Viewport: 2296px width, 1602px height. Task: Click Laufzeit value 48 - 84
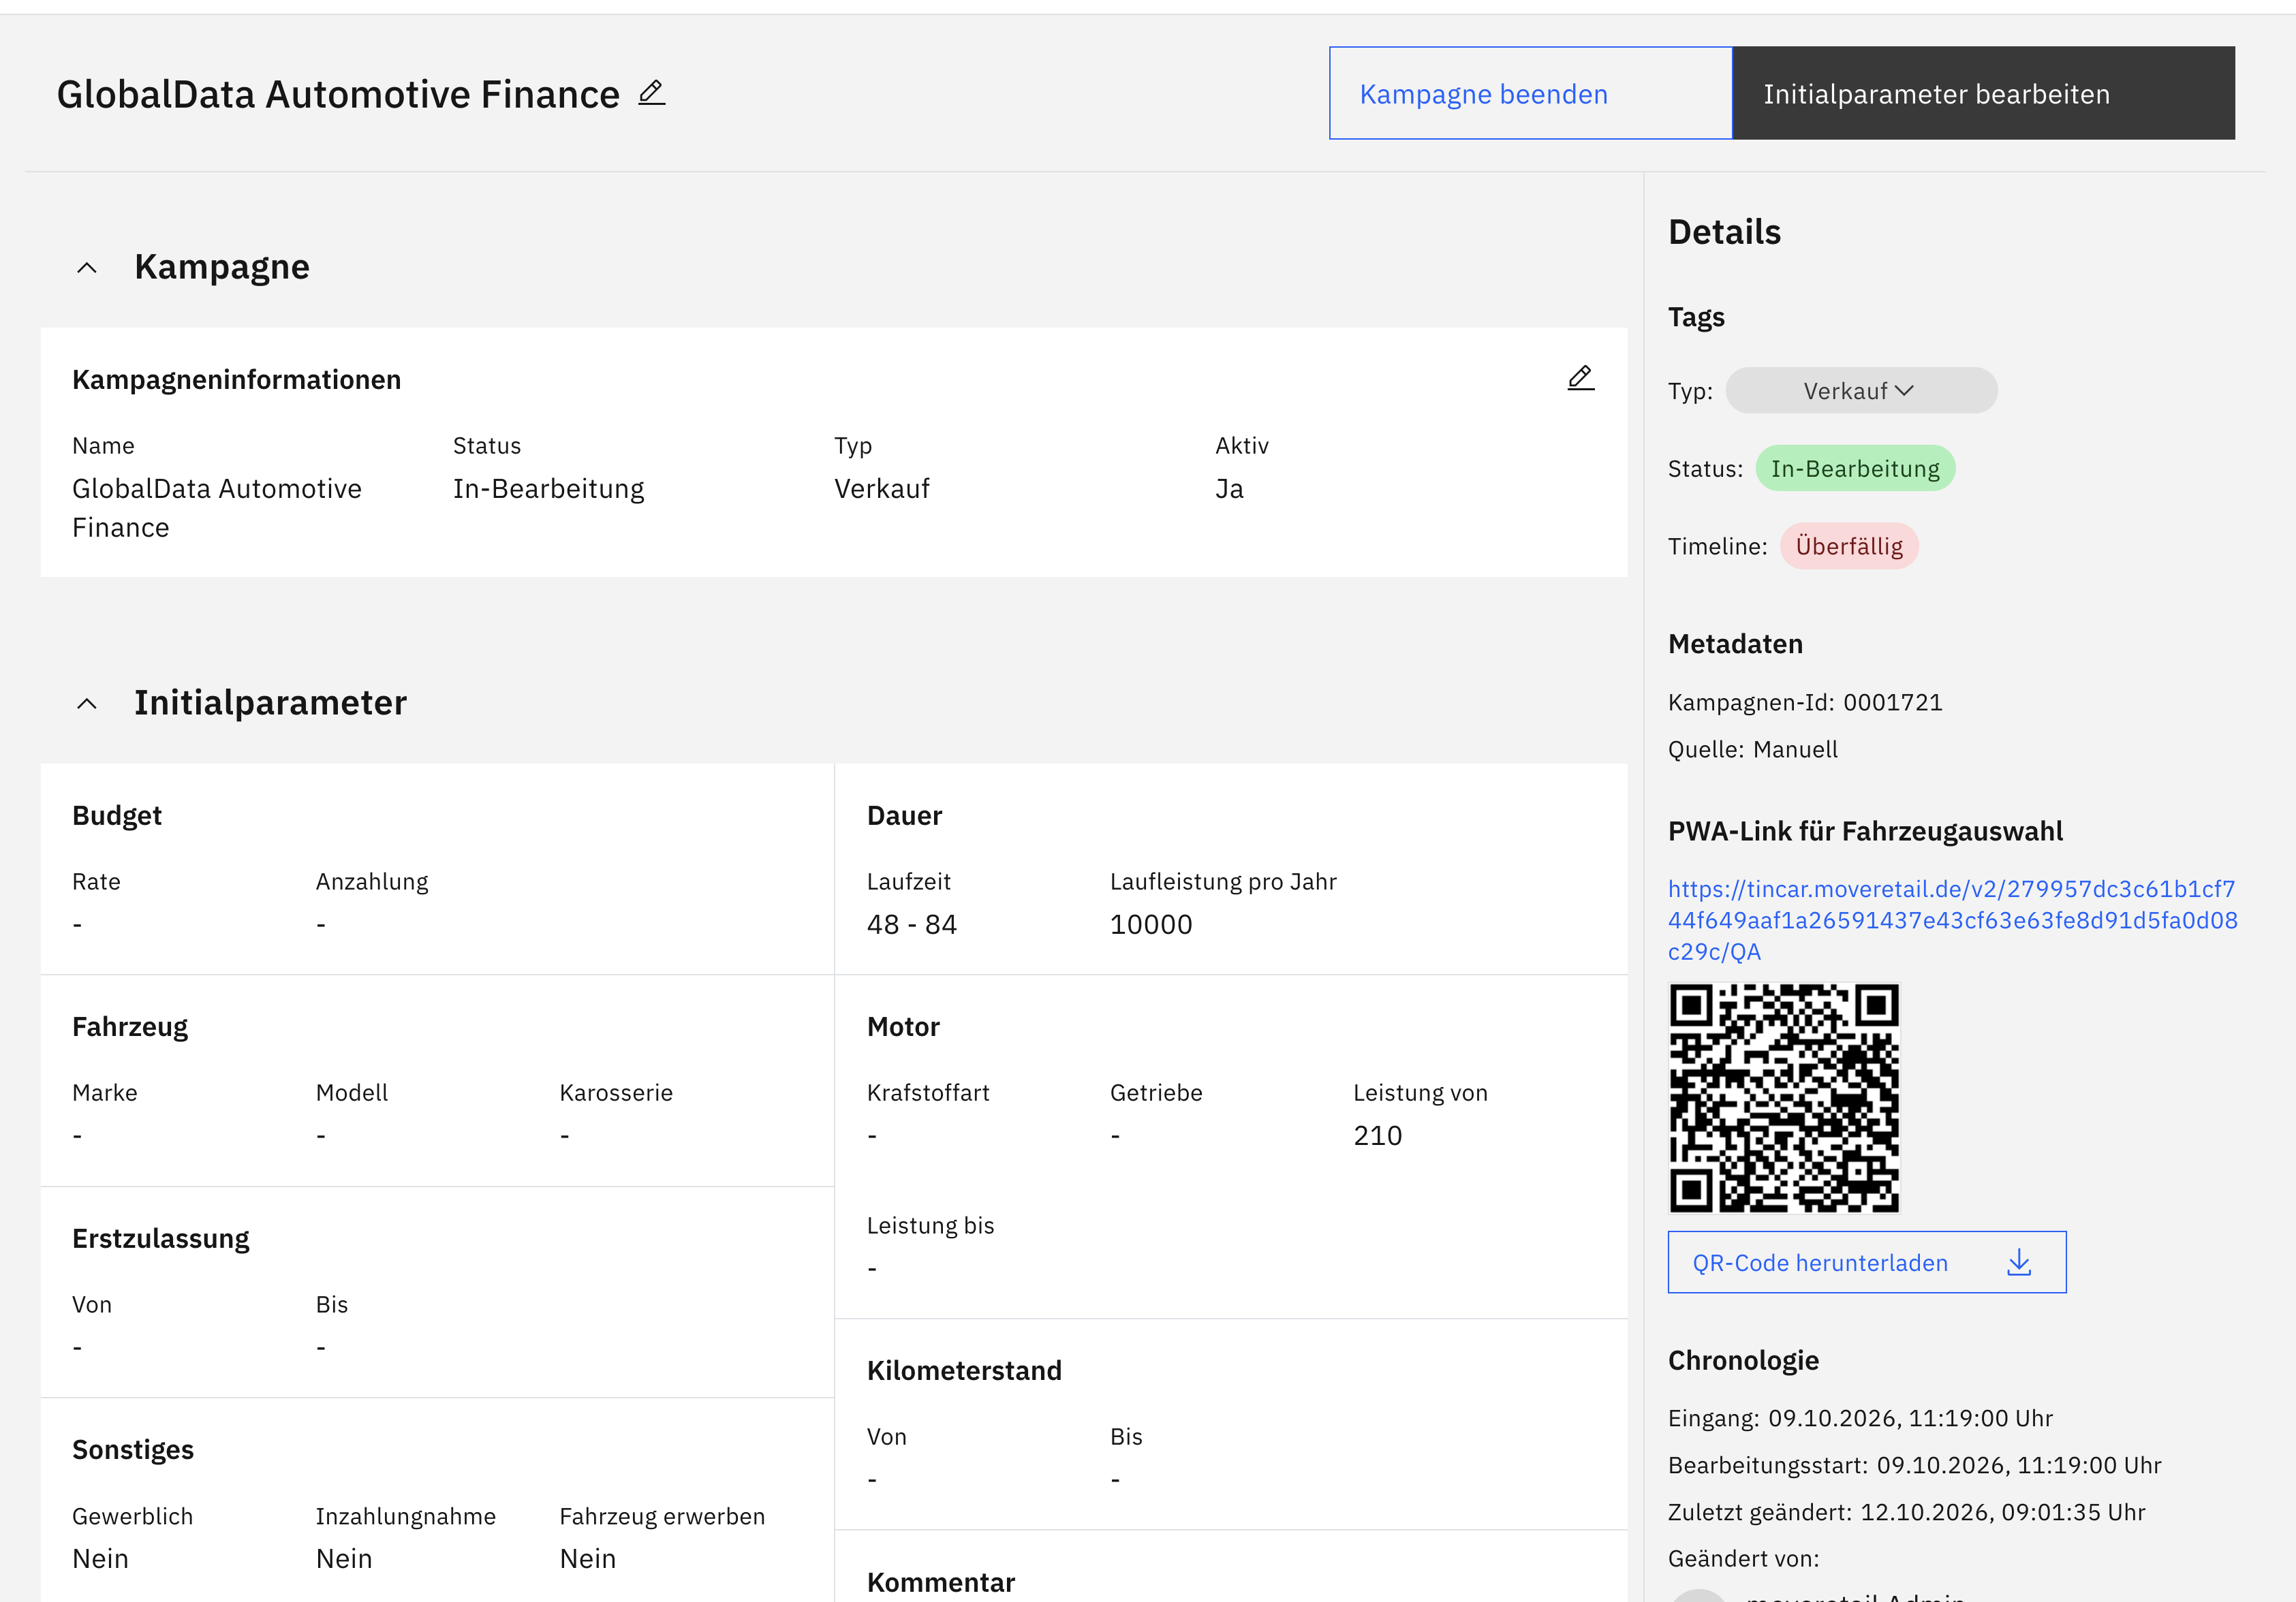pyautogui.click(x=911, y=924)
